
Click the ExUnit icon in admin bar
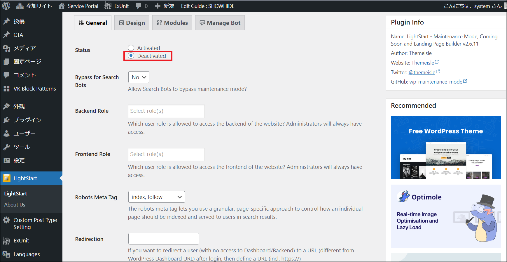click(x=108, y=6)
